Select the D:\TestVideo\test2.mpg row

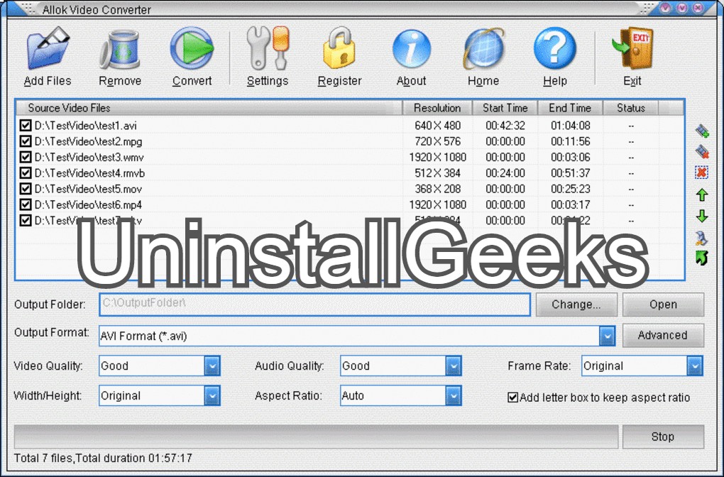tap(350, 141)
